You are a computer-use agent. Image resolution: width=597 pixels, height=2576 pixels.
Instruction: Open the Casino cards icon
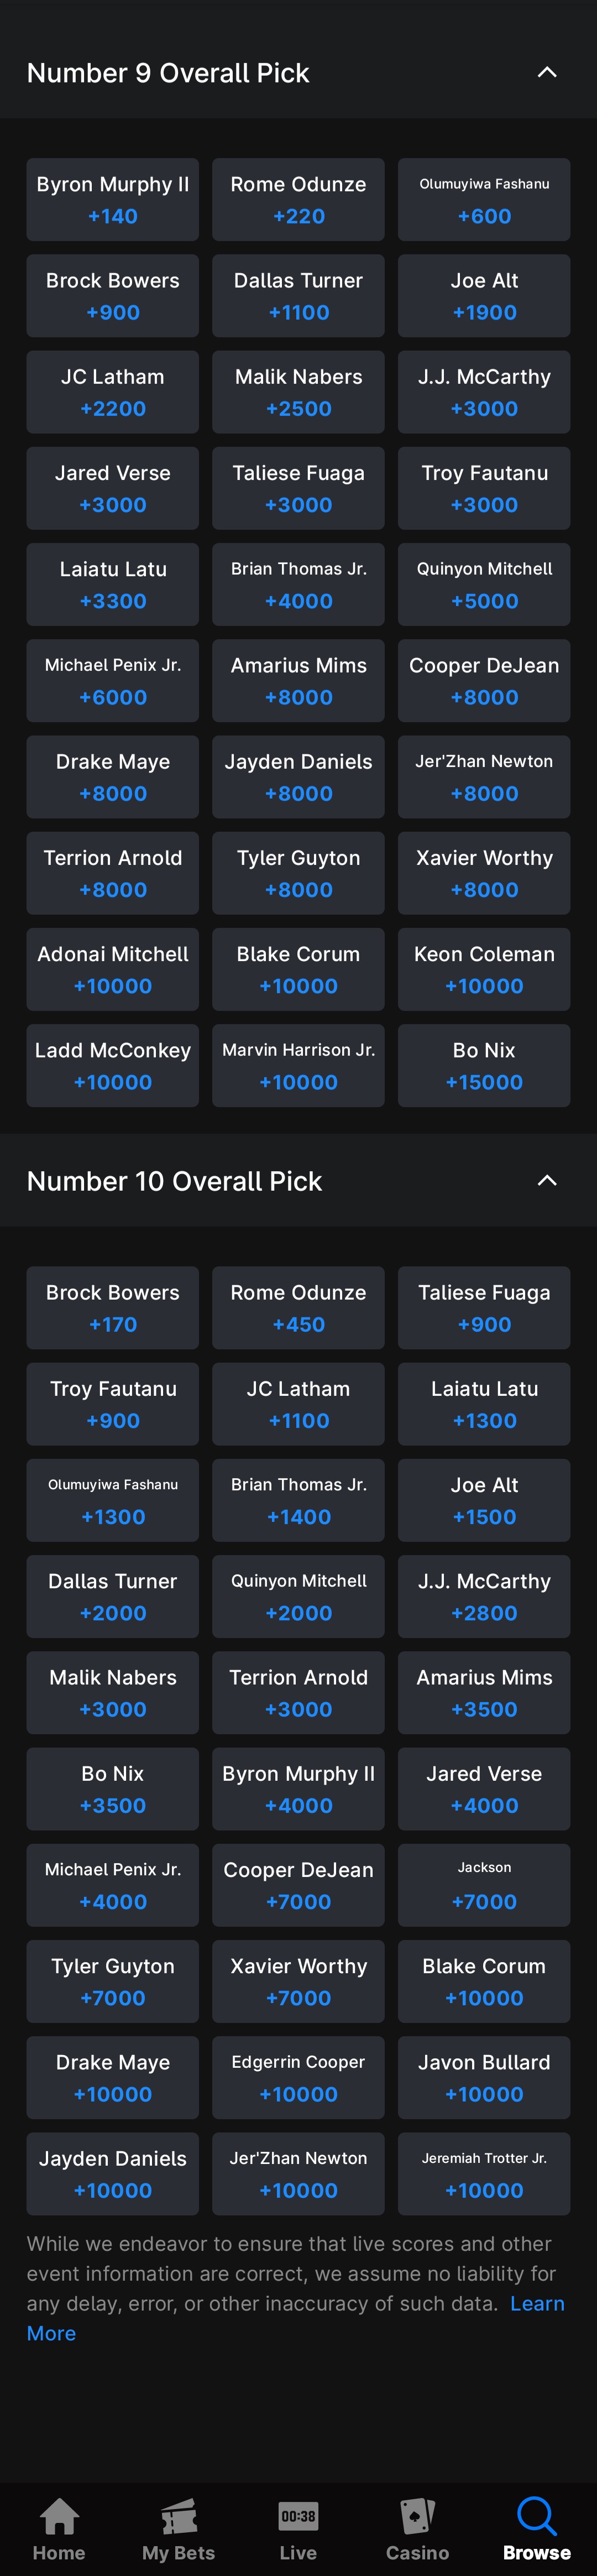coord(417,2516)
